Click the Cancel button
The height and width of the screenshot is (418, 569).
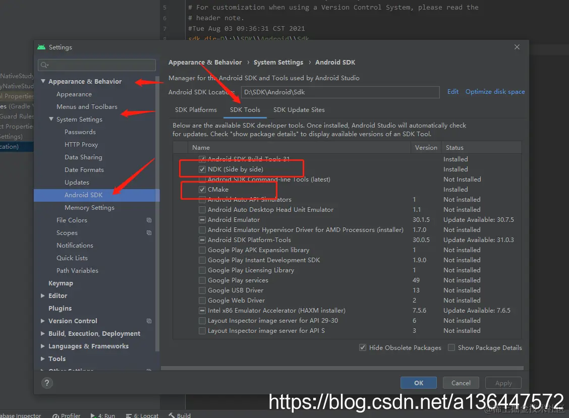tap(461, 383)
